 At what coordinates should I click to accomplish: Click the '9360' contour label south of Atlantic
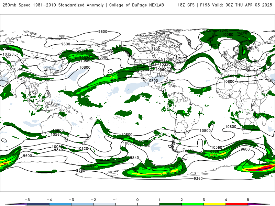click(x=198, y=179)
